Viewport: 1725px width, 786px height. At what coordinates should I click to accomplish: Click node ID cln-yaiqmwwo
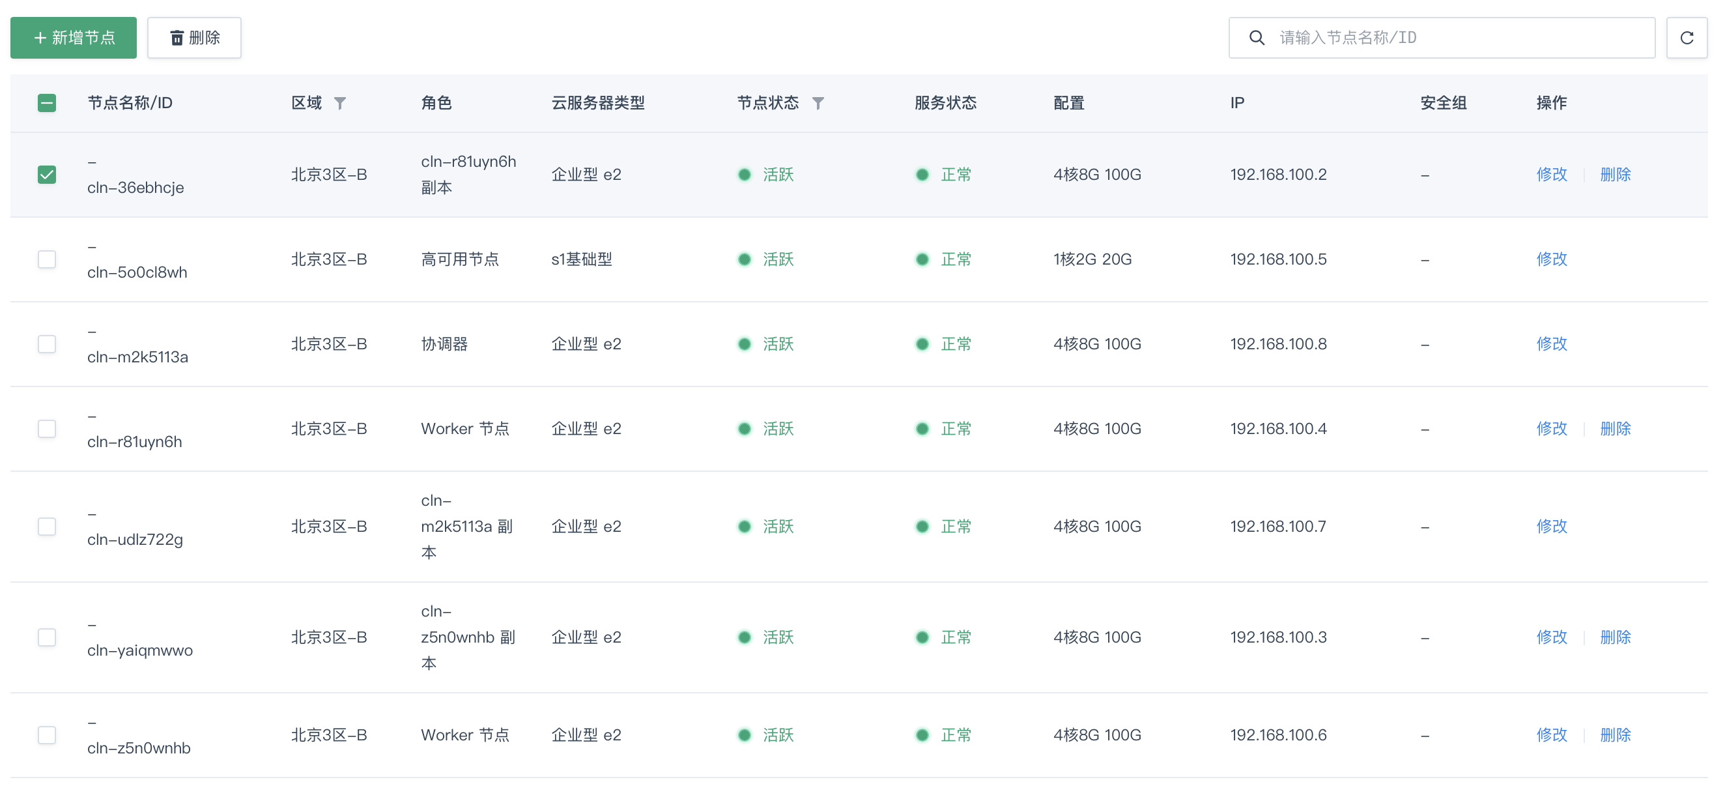click(x=140, y=650)
